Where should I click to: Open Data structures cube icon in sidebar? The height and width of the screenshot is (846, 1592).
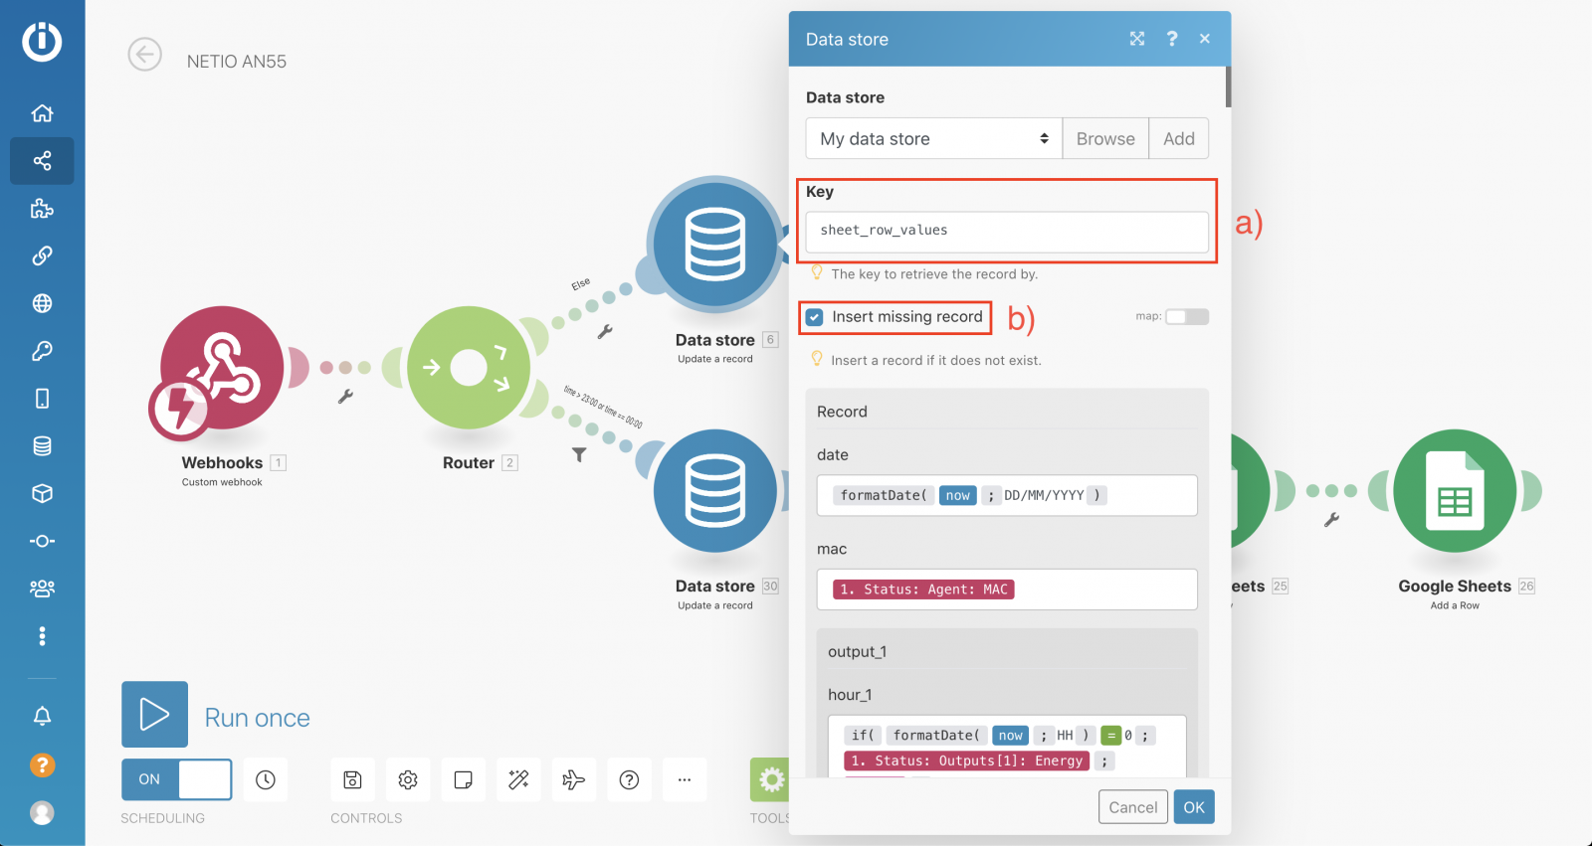pyautogui.click(x=42, y=493)
